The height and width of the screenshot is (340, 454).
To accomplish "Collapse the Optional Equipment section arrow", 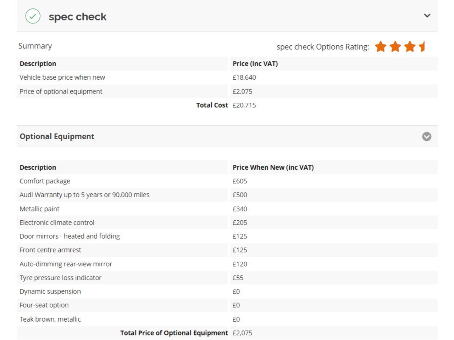I will click(427, 137).
